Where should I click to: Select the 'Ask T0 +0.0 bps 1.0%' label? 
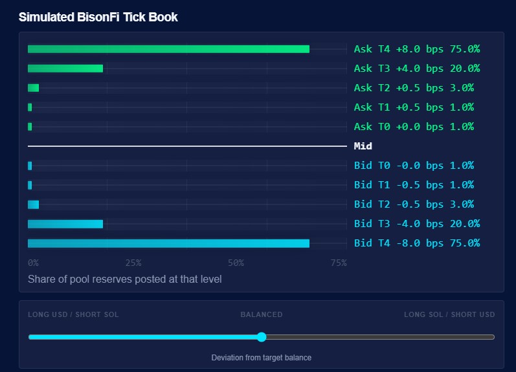point(414,127)
